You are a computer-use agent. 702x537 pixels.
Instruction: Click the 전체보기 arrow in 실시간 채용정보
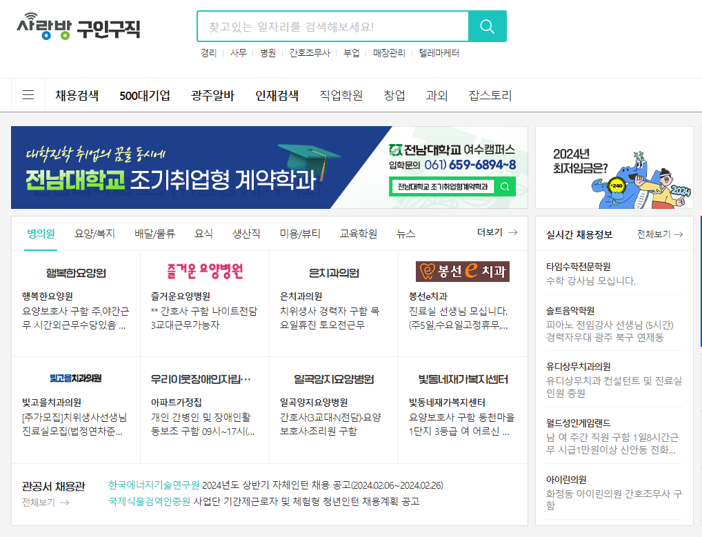click(679, 234)
